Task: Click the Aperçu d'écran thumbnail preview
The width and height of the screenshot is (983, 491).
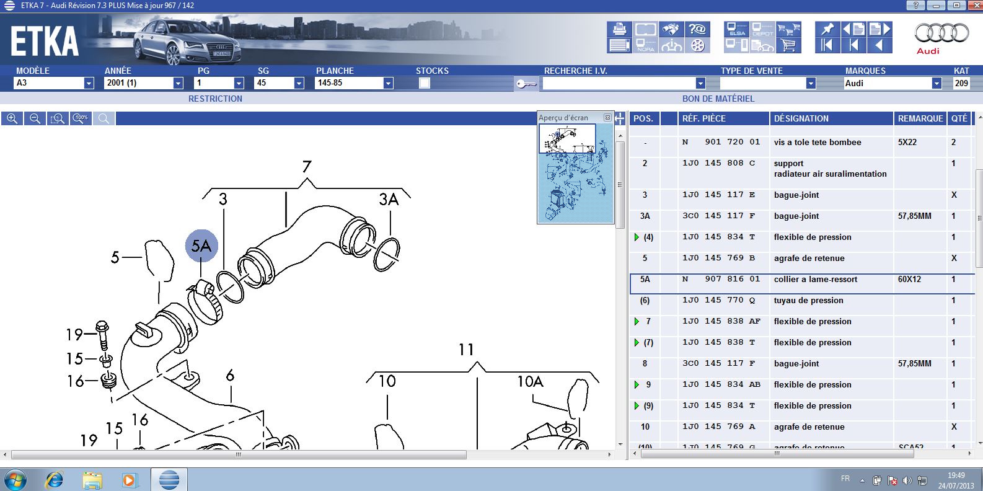Action: click(x=575, y=173)
